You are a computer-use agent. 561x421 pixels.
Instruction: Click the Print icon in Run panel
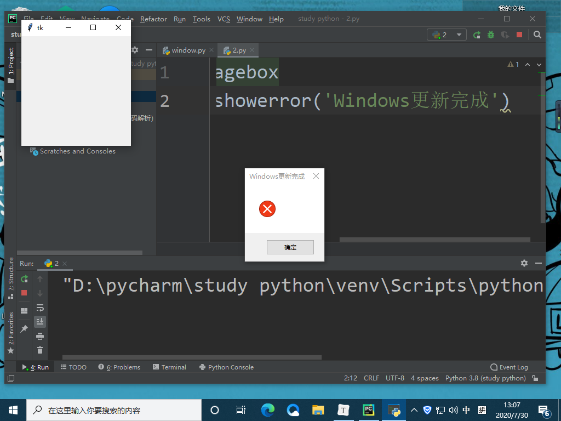click(39, 336)
